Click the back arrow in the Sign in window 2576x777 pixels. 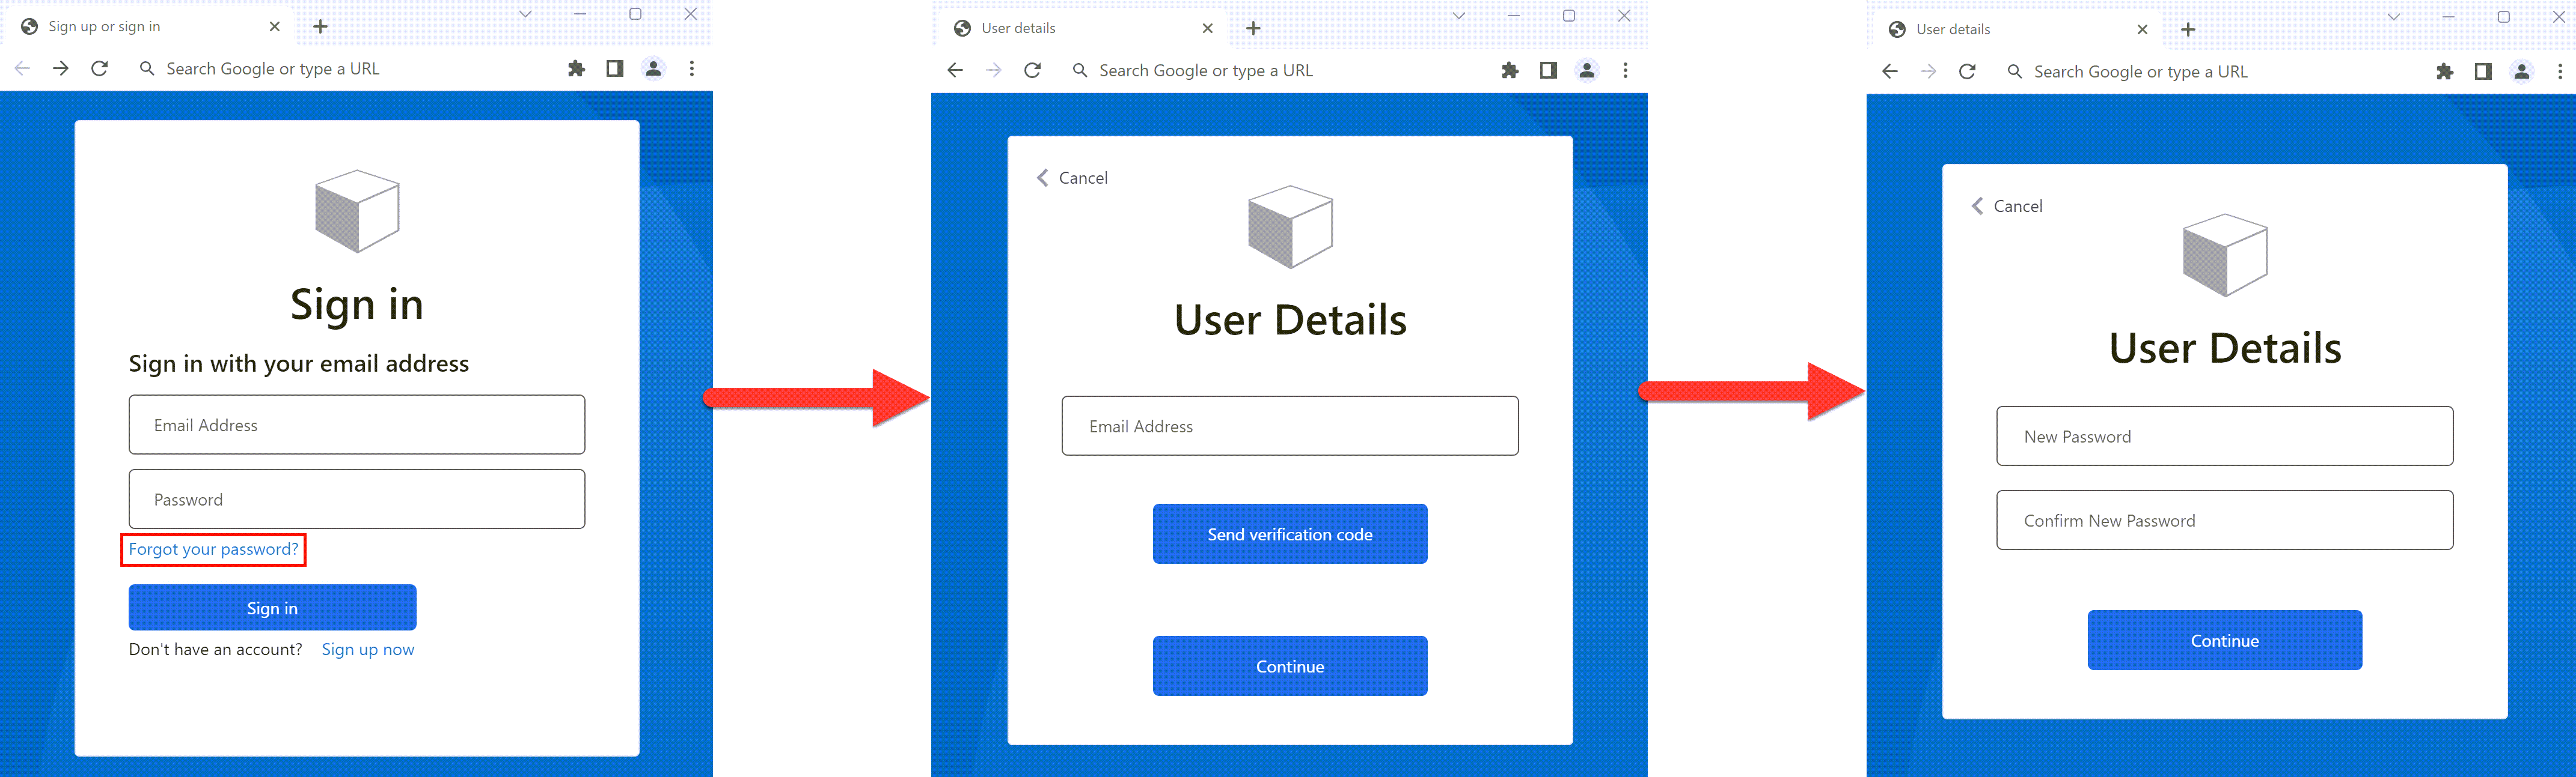[23, 69]
